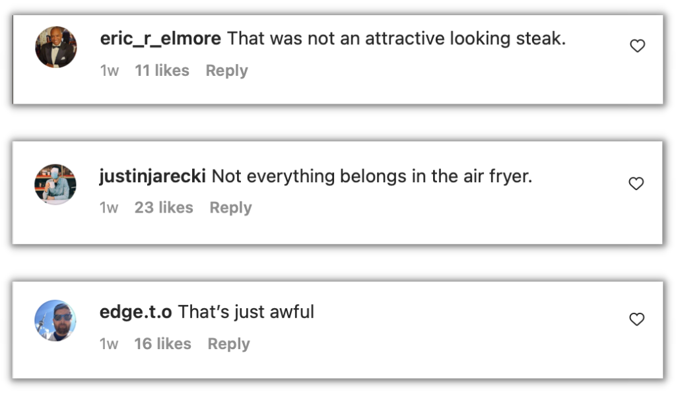The image size is (676, 396).
Task: Tap the heart on justinjarecki's comment
Action: click(x=636, y=184)
